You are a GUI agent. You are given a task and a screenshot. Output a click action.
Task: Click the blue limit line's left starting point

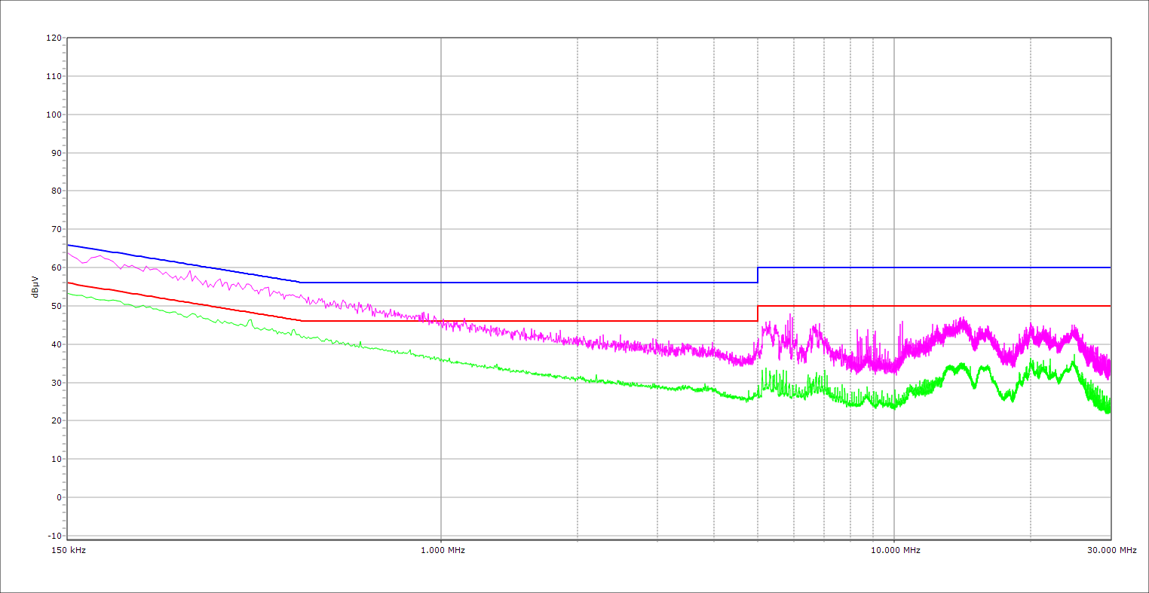68,245
